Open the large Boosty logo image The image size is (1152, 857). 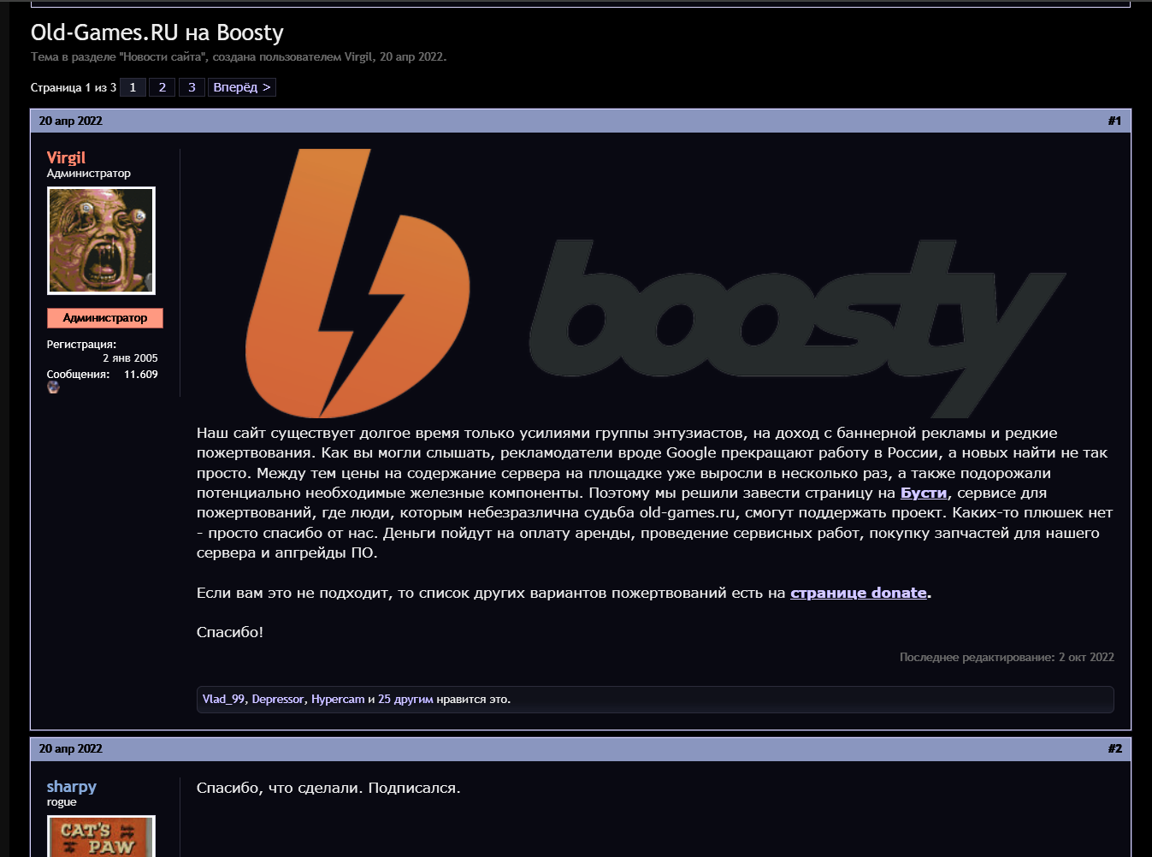pos(655,284)
